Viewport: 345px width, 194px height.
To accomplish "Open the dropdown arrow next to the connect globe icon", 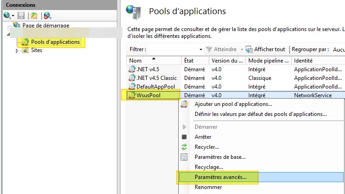I will [x=13, y=16].
